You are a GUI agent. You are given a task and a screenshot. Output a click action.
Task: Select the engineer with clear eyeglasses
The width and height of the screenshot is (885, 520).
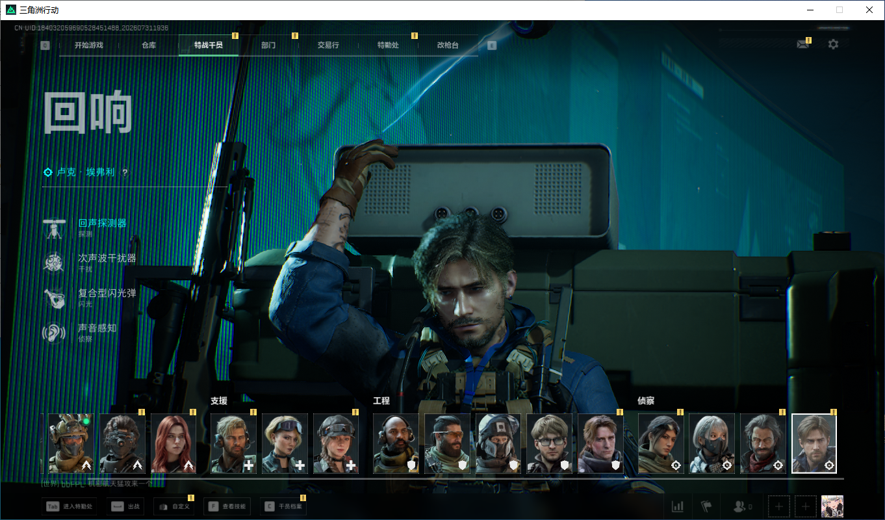[x=550, y=443]
